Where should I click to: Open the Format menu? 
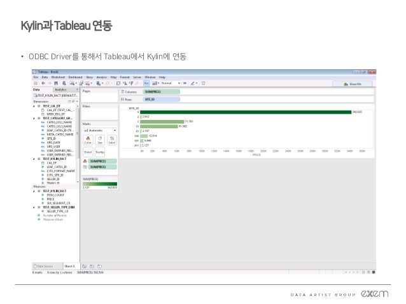pyautogui.click(x=125, y=77)
